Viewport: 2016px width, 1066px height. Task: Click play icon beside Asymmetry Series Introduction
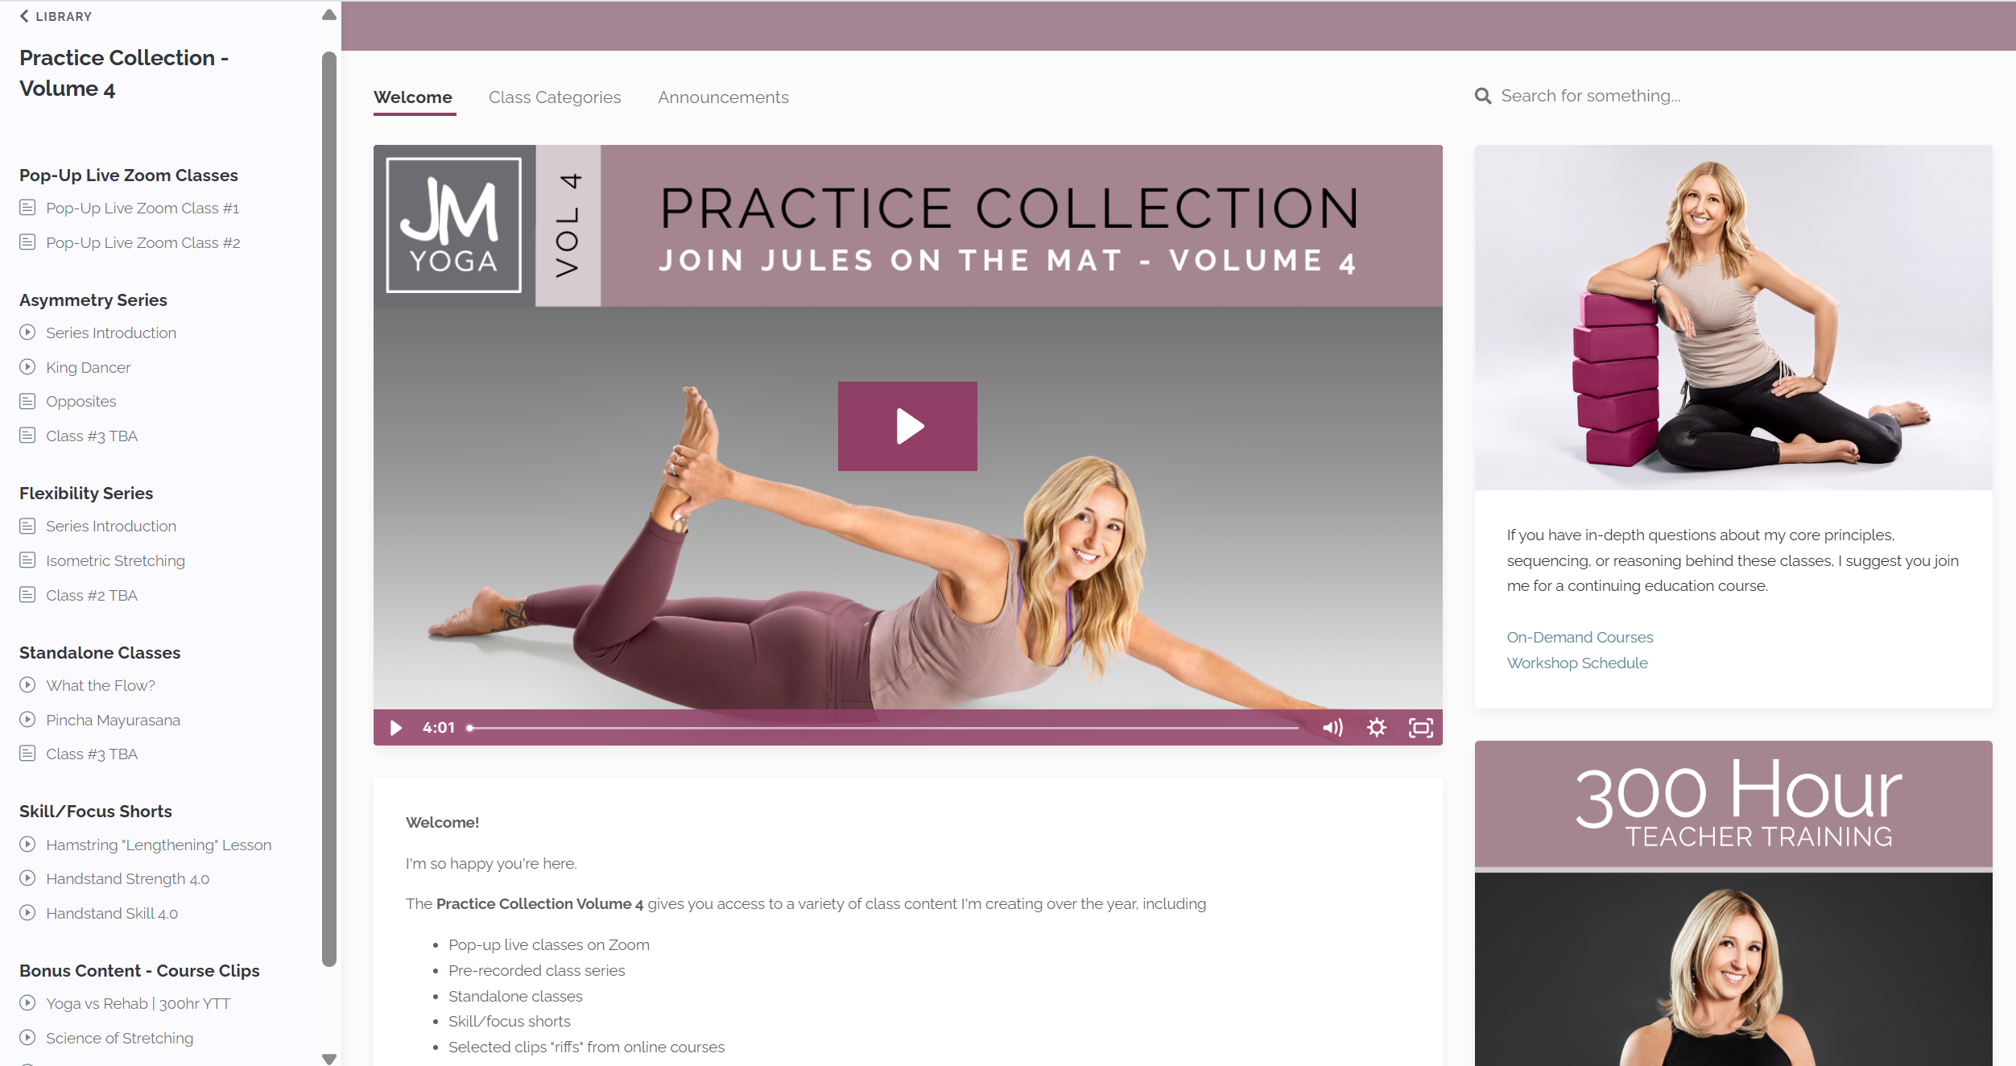27,332
